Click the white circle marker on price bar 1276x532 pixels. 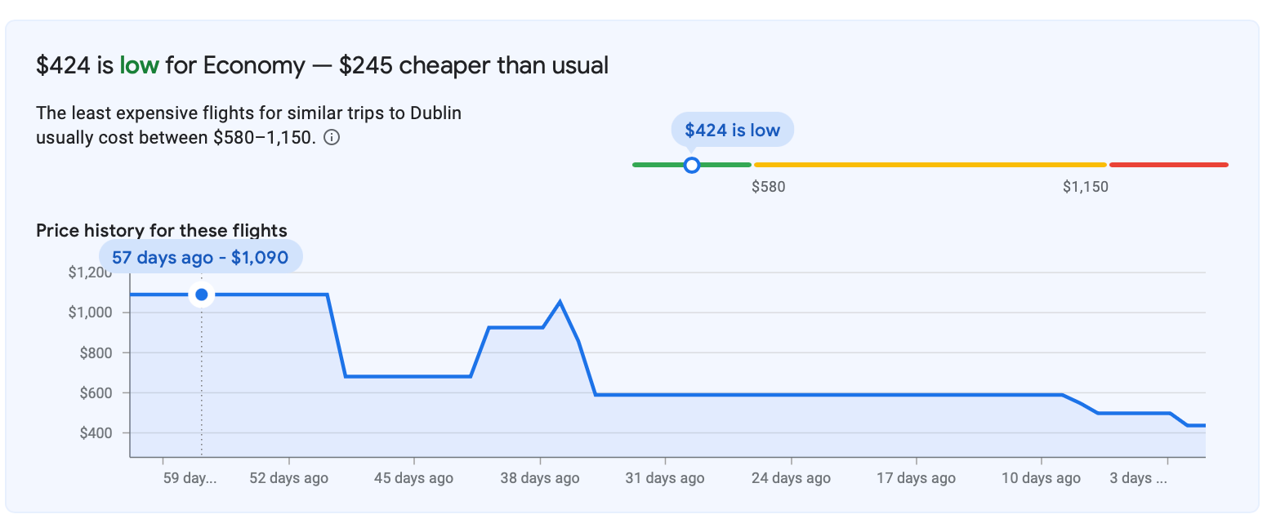coord(692,165)
